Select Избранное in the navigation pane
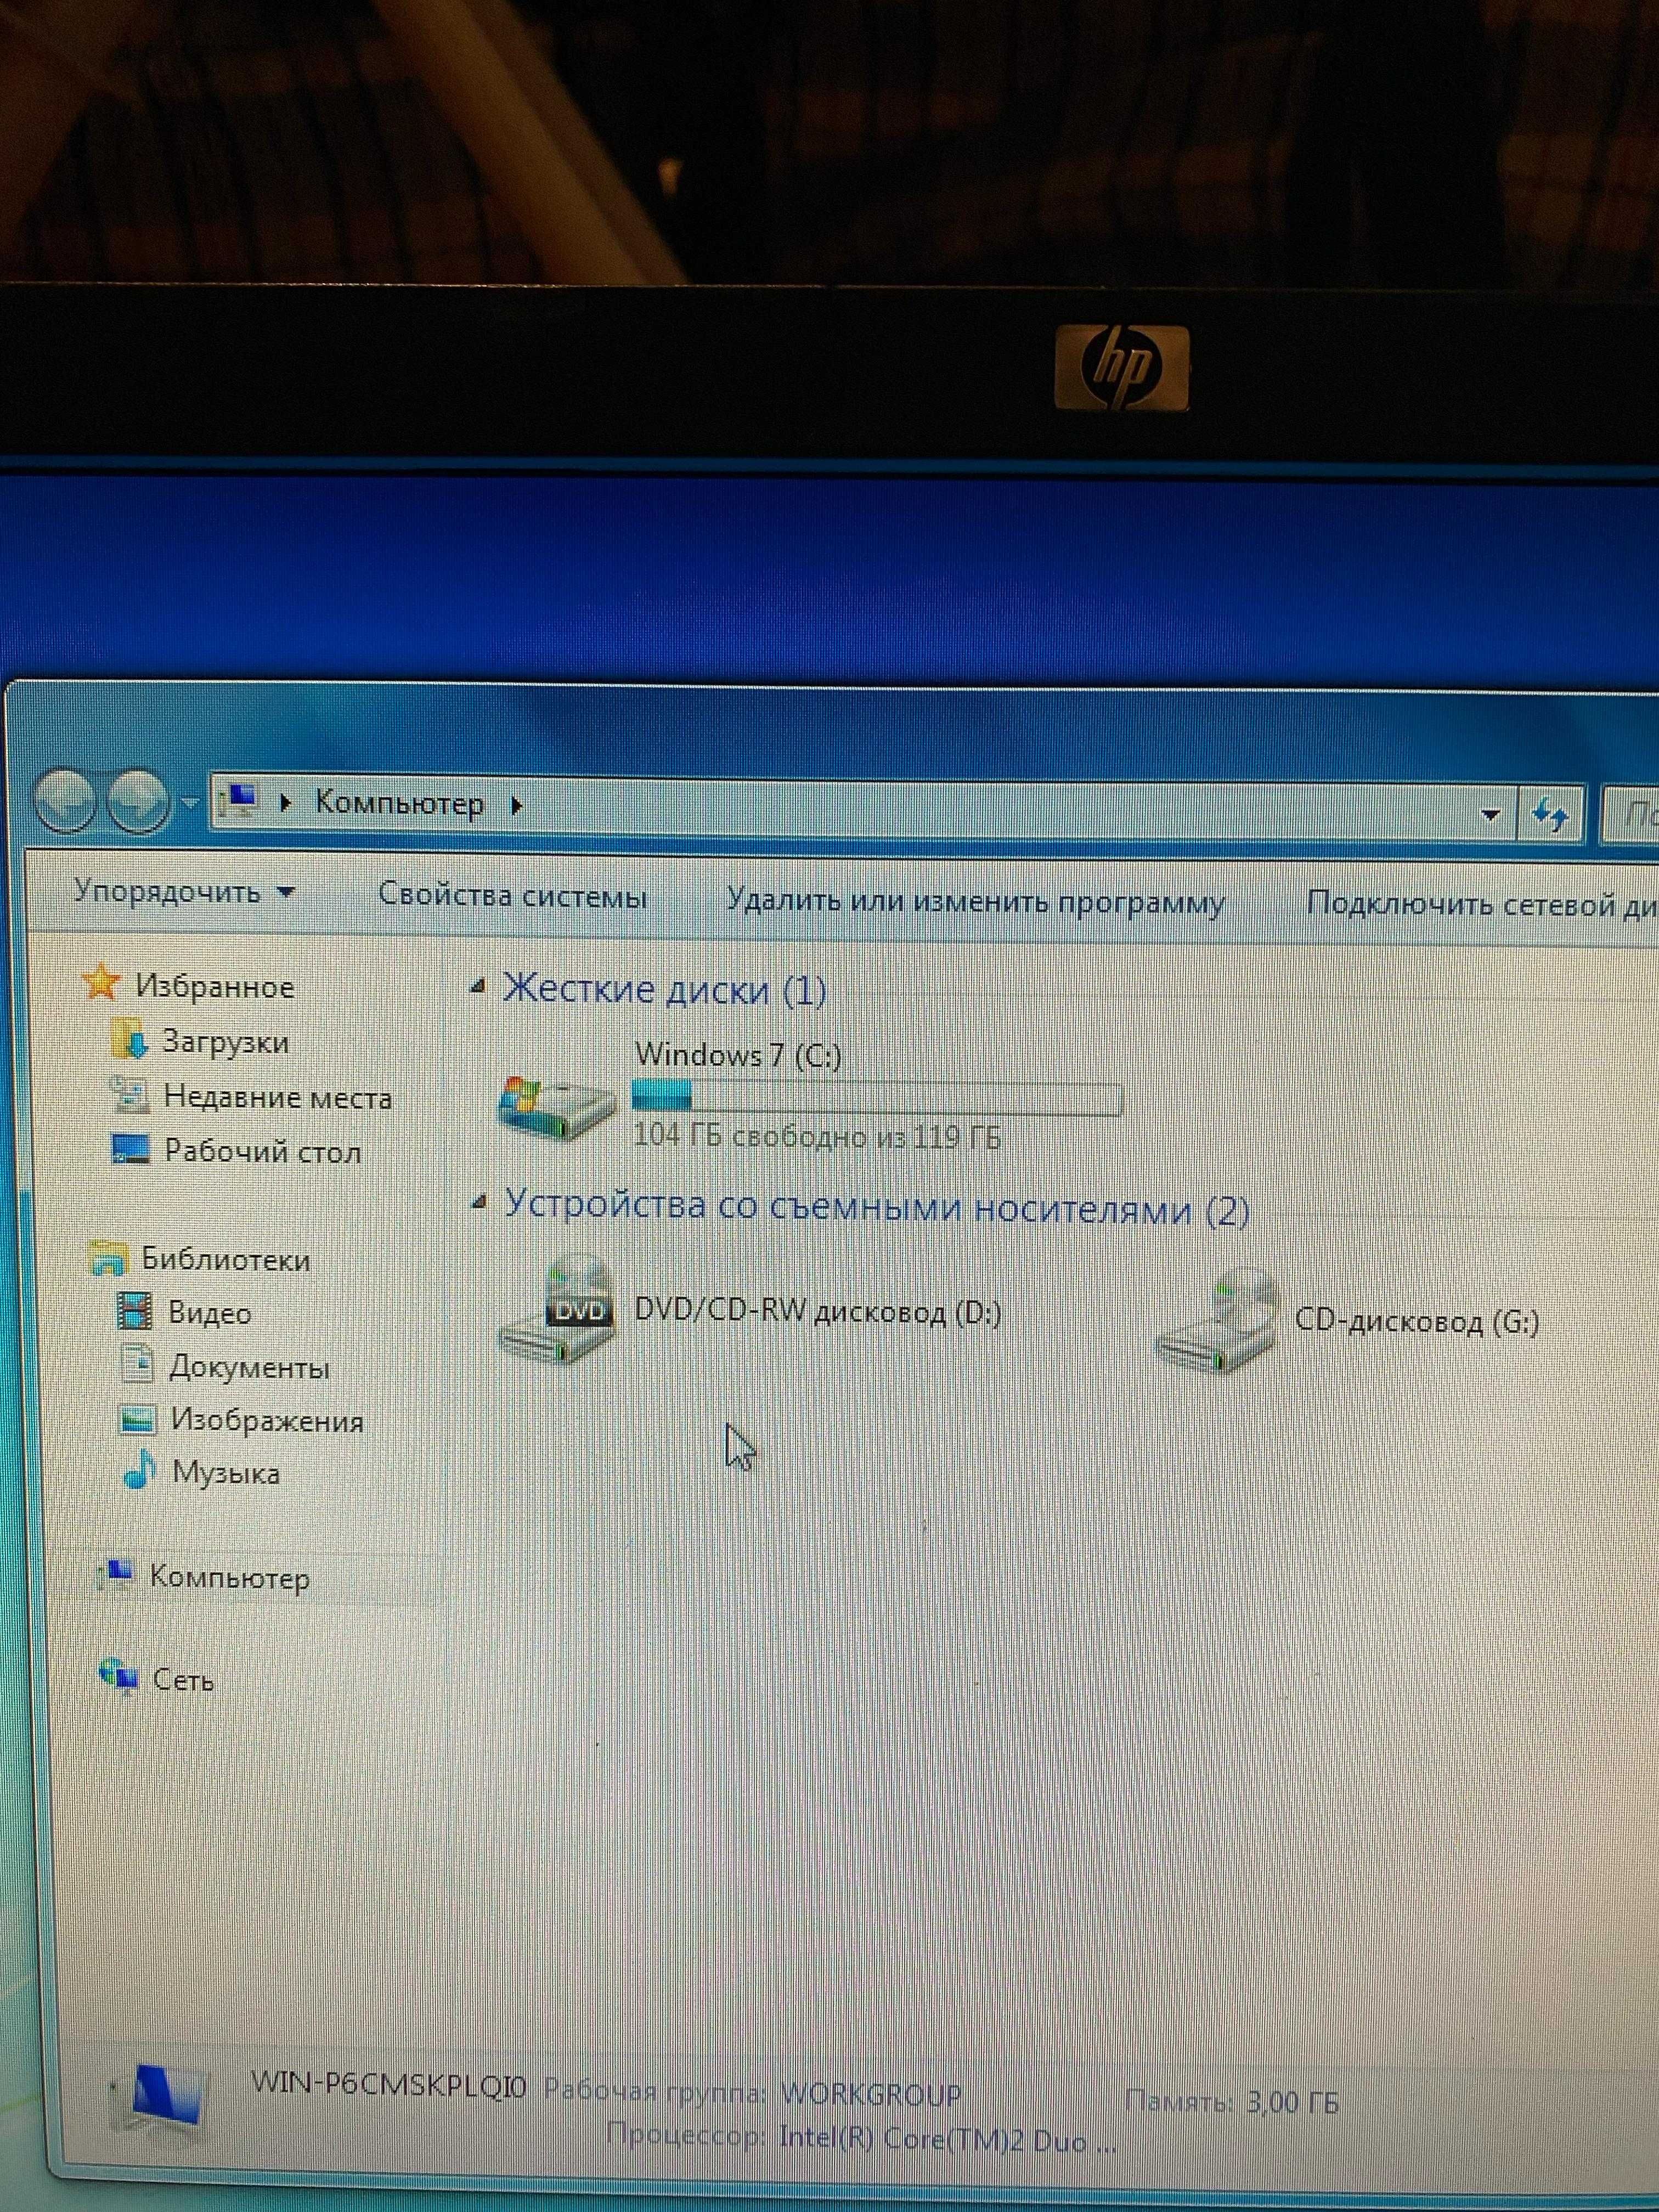1659x2212 pixels. 215,987
